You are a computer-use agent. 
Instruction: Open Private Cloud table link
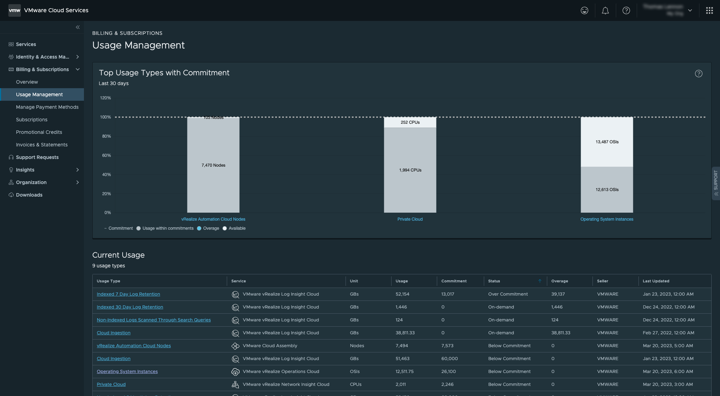click(111, 384)
